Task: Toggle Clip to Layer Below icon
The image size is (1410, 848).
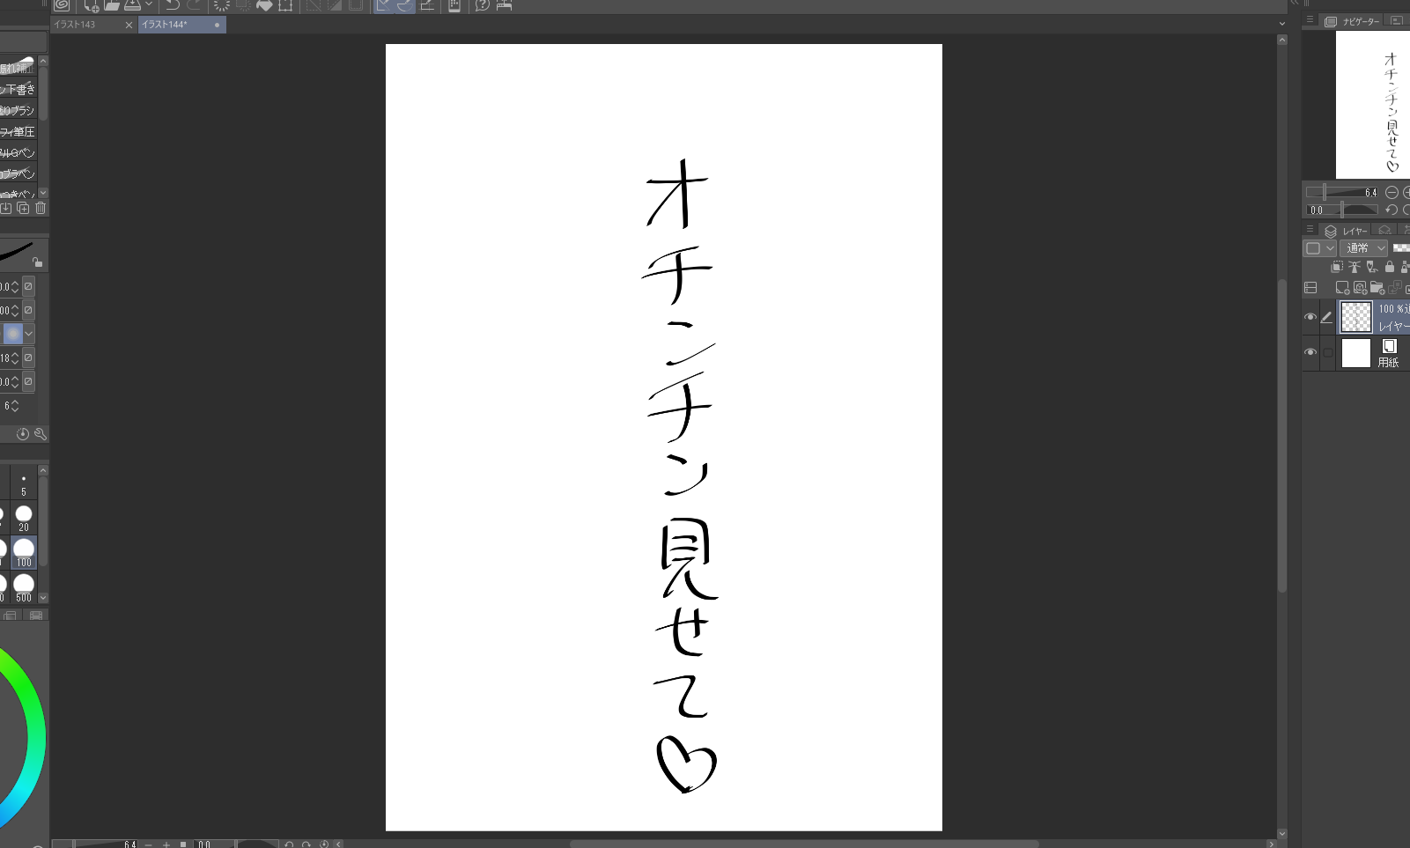Action: click(1337, 267)
